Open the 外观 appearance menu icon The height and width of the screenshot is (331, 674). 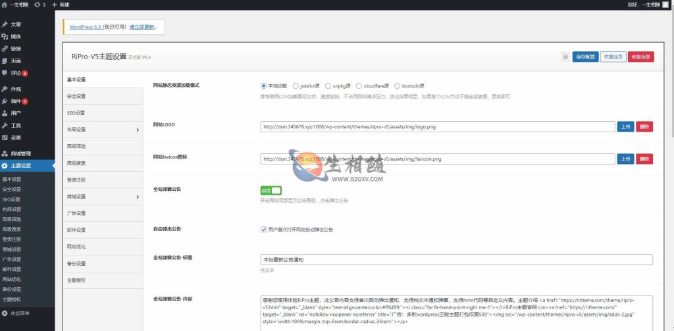[5, 89]
